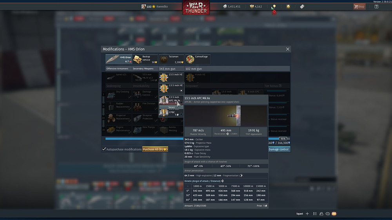This screenshot has height=220, width=392.
Task: Toggle Autopurchase modifications checkbox
Action: coord(104,149)
